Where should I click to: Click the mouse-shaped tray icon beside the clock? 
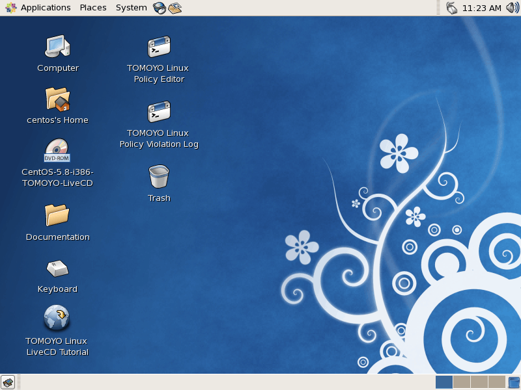click(451, 8)
